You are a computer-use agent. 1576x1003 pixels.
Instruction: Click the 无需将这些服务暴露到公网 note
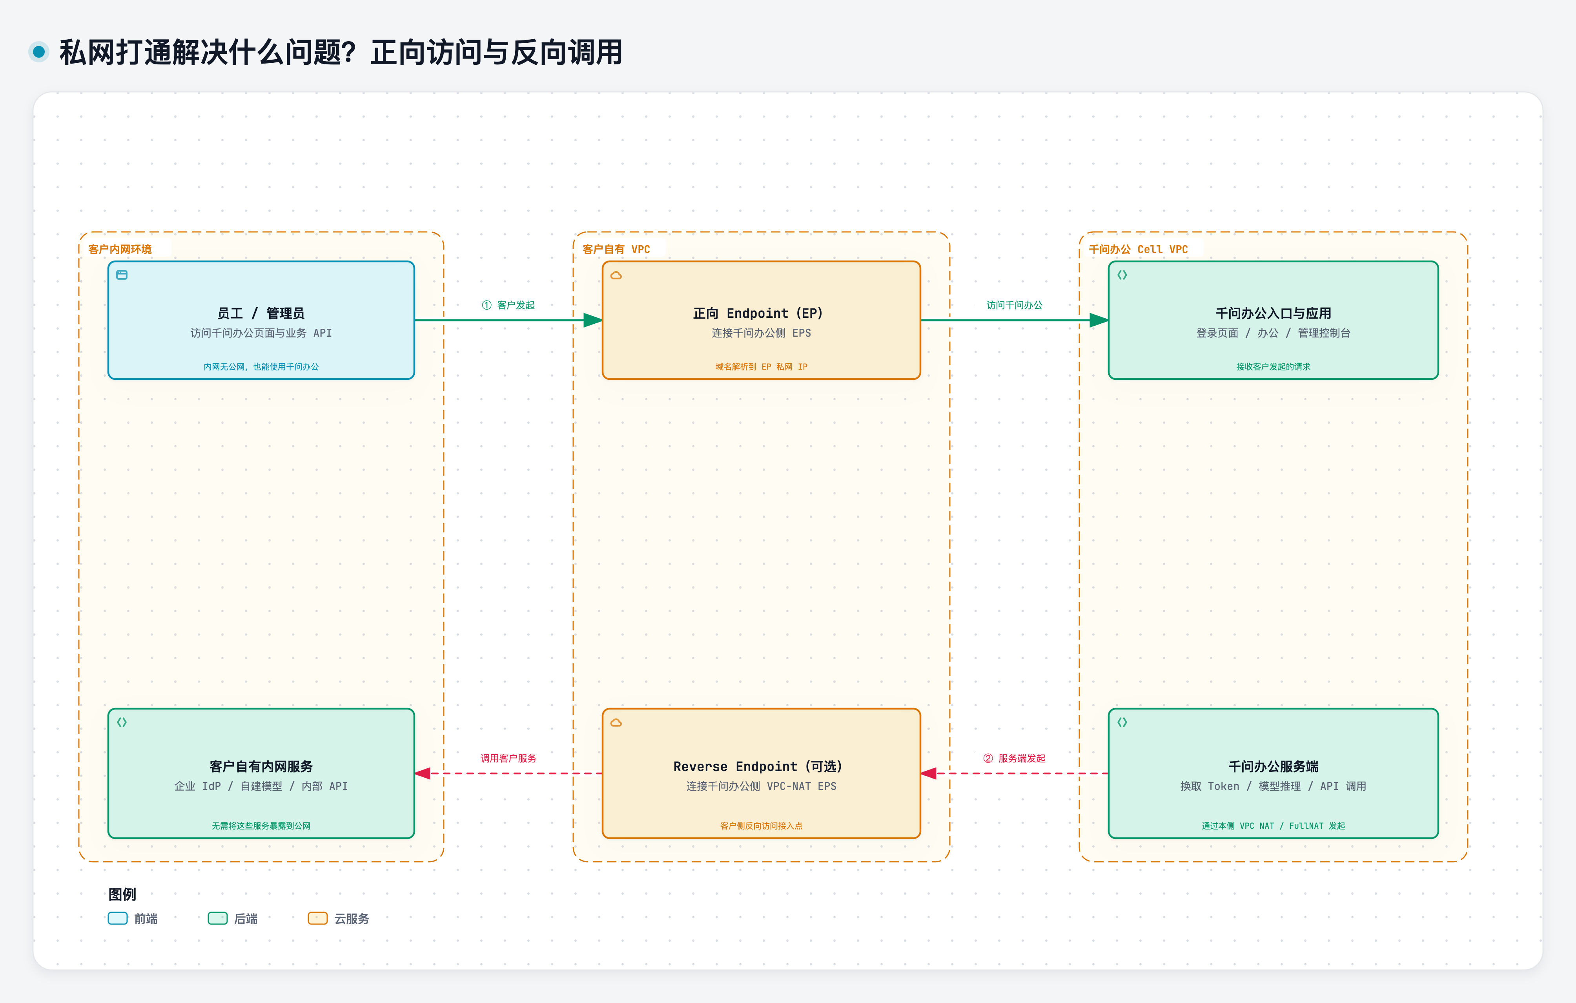tap(261, 826)
